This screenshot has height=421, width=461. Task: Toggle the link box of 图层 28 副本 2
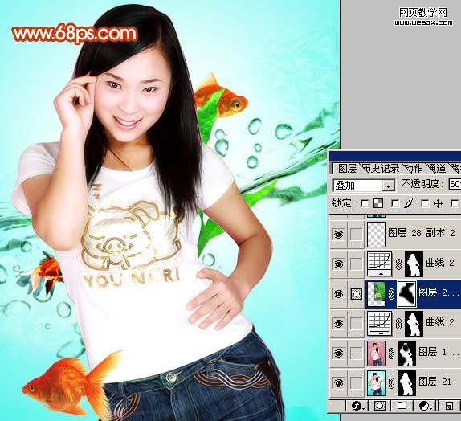[357, 235]
